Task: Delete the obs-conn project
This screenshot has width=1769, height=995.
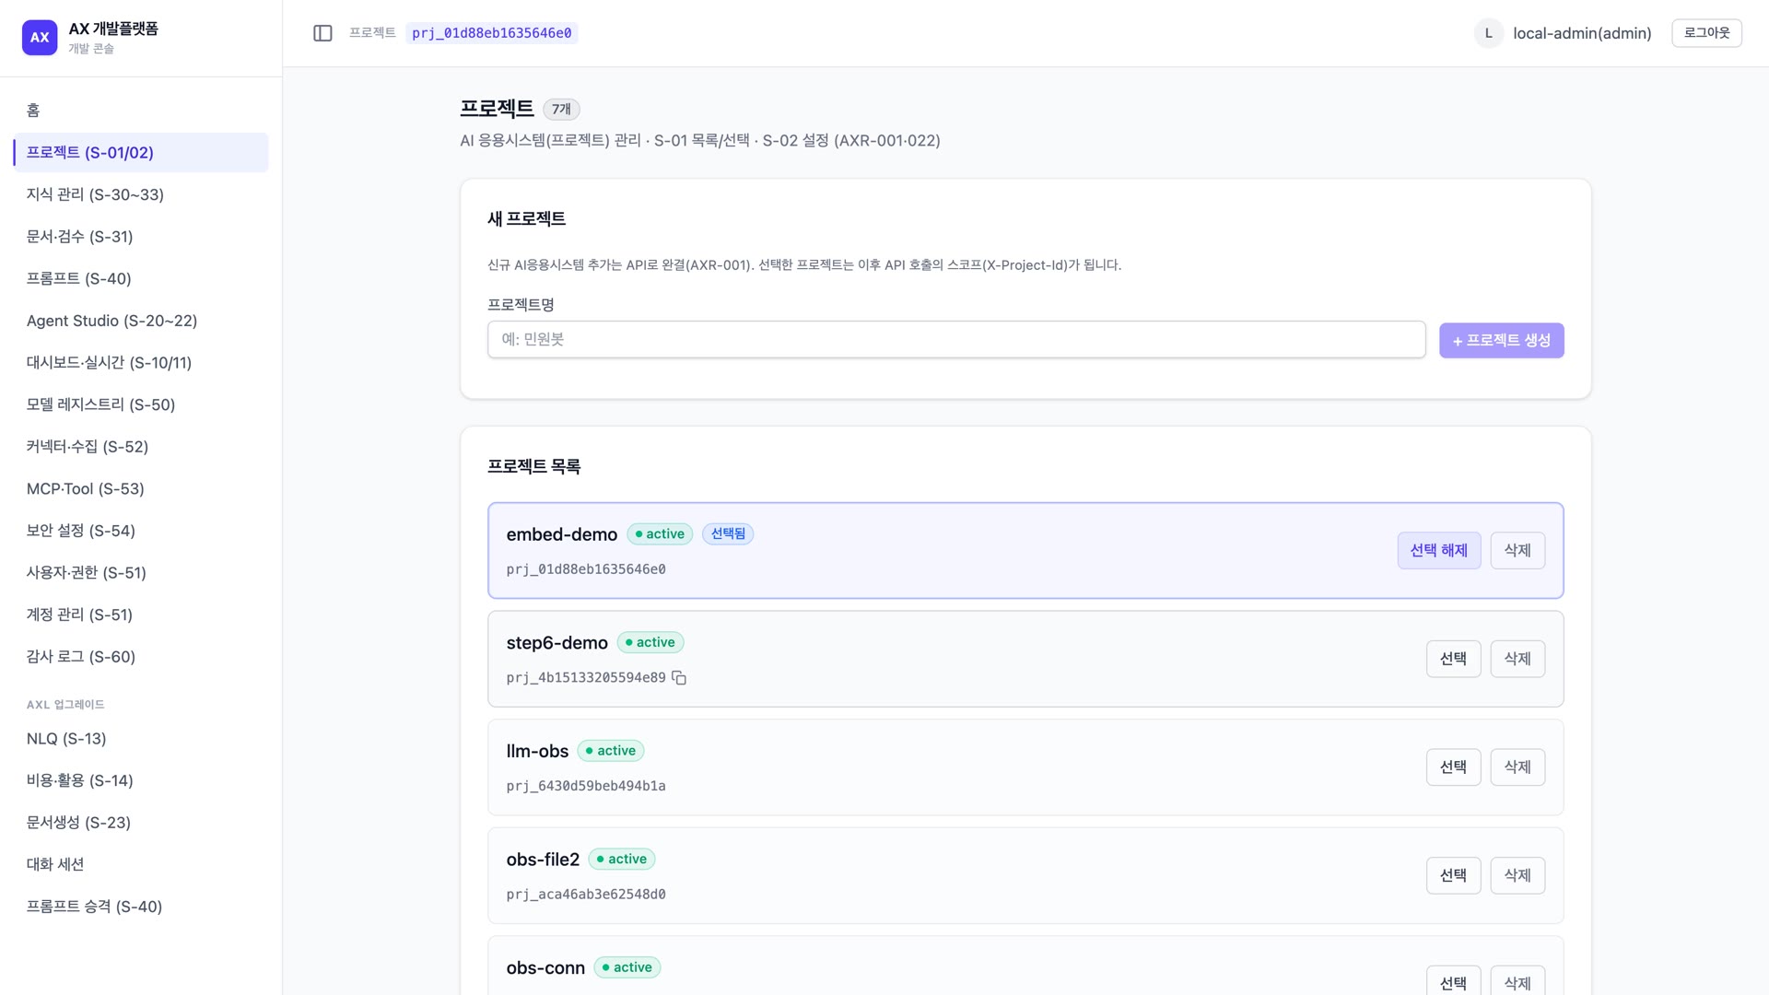Action: pos(1517,982)
